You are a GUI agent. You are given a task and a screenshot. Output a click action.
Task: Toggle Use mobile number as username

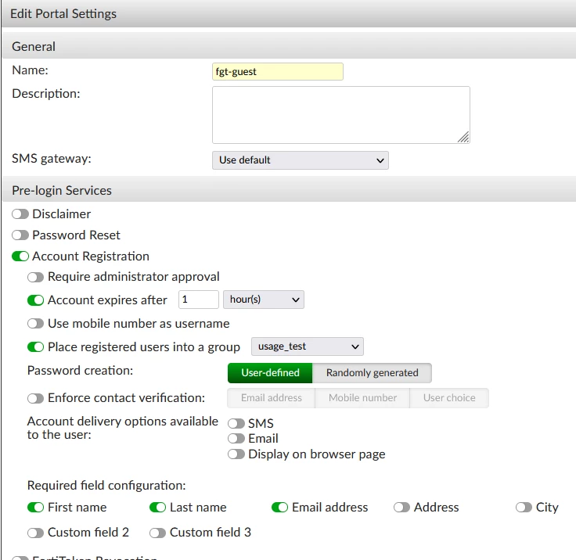pyautogui.click(x=36, y=324)
